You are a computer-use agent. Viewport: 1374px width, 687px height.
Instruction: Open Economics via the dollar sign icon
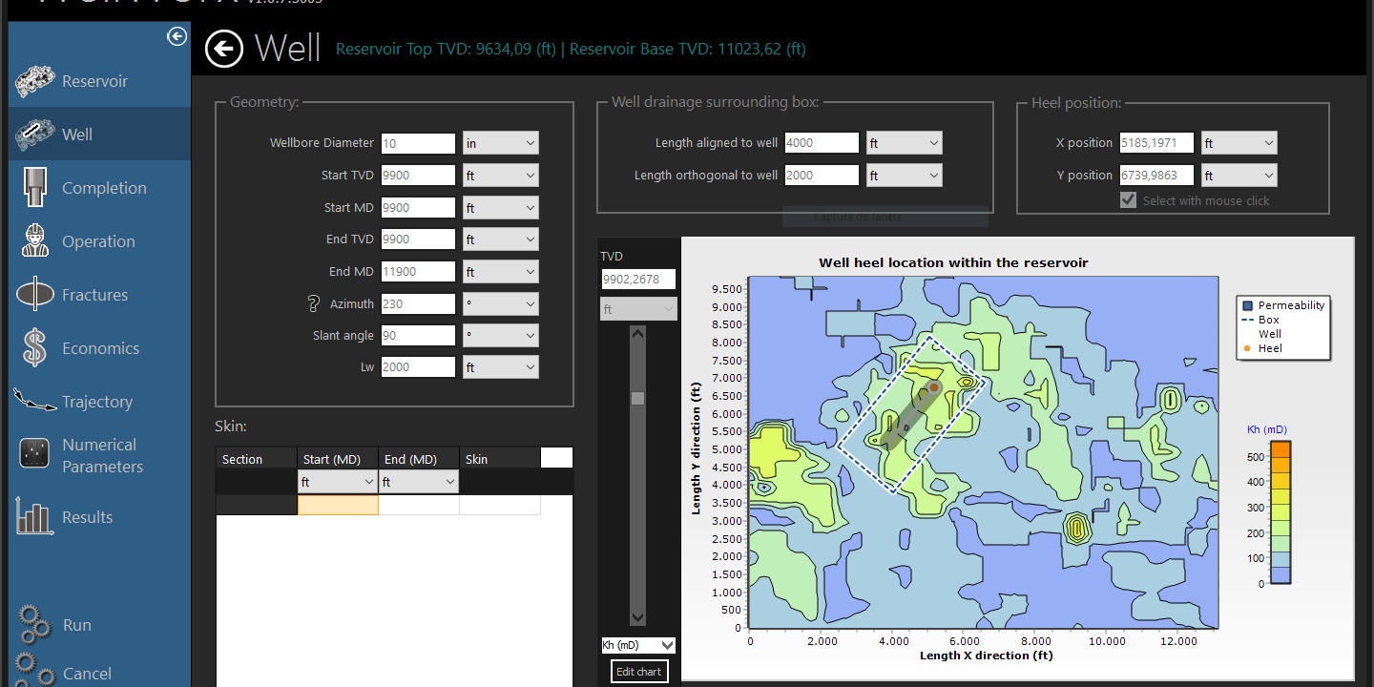35,348
